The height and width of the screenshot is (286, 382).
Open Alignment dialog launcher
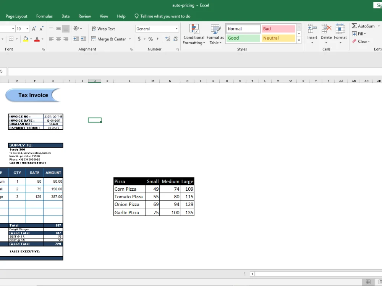[131, 49]
